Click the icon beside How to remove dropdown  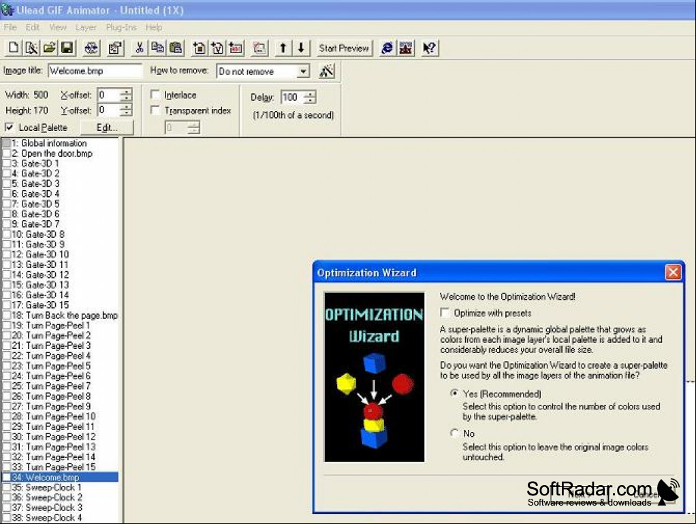point(327,71)
